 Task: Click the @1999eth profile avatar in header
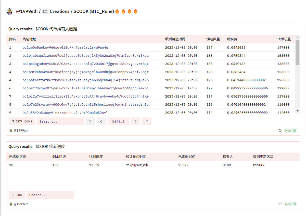pos(10,11)
